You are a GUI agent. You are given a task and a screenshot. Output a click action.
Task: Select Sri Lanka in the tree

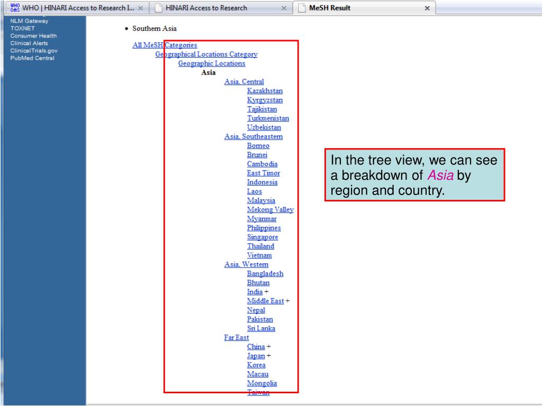(x=261, y=328)
